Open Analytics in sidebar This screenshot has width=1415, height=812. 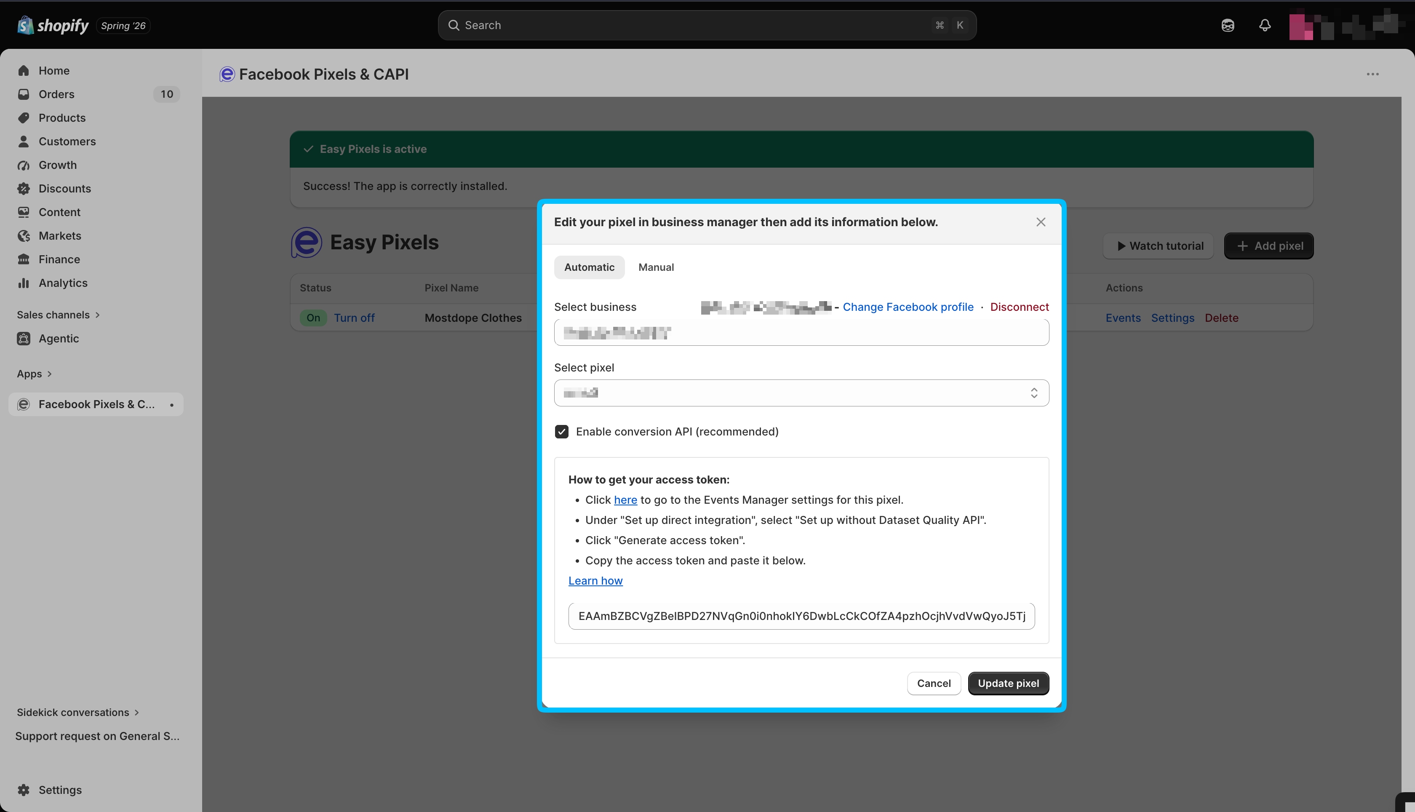point(63,283)
